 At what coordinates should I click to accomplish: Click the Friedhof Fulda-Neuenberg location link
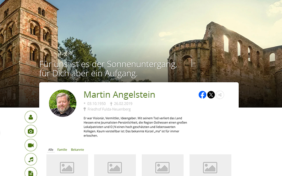click(x=109, y=109)
